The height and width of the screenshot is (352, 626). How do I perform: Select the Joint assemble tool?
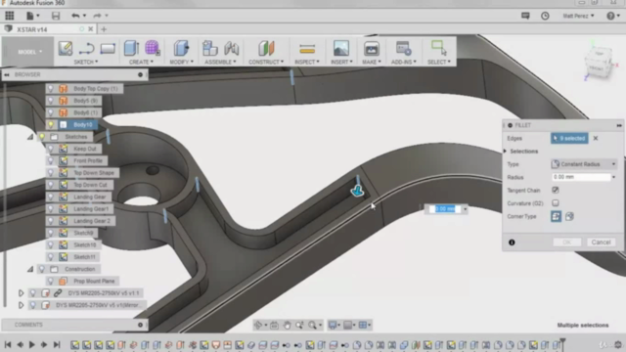coord(232,48)
